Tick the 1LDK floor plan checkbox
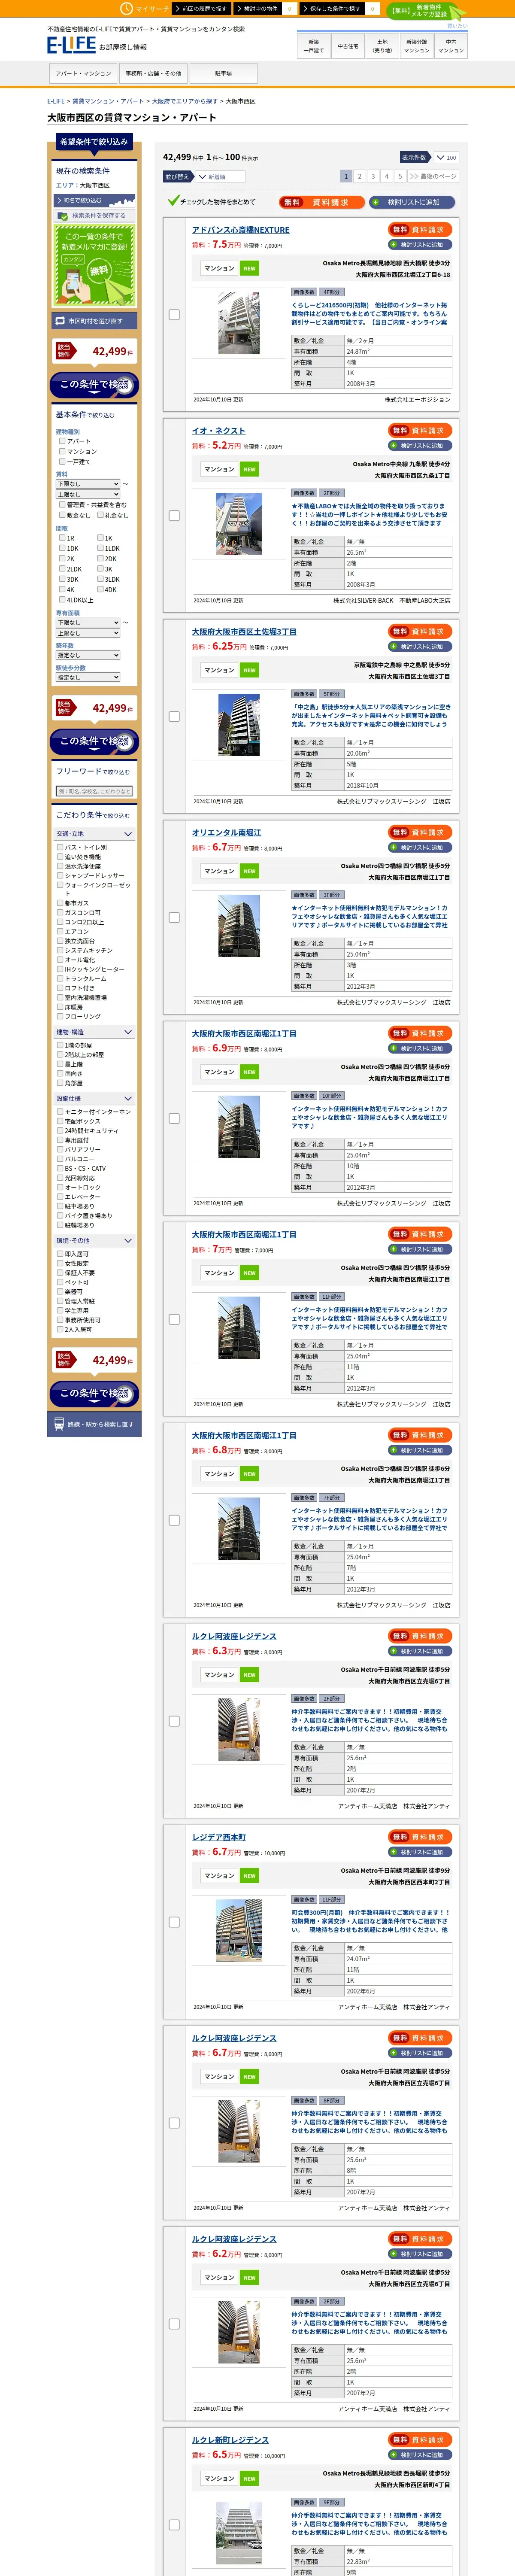The height and width of the screenshot is (2576, 515). 100,548
